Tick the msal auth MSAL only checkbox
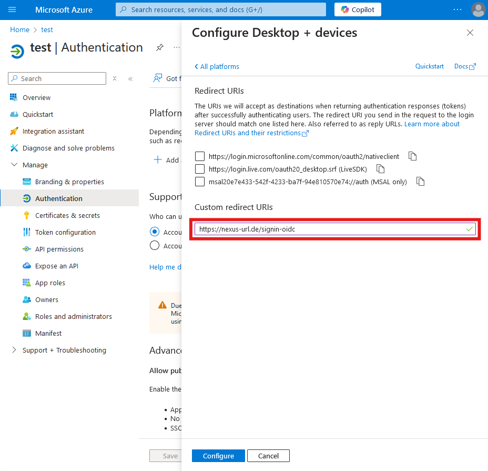 (x=200, y=182)
